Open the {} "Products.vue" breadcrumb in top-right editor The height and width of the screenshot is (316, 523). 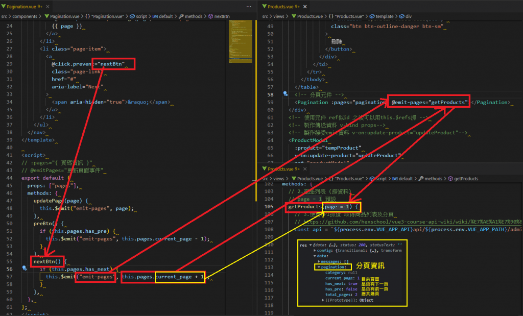tap(346, 16)
